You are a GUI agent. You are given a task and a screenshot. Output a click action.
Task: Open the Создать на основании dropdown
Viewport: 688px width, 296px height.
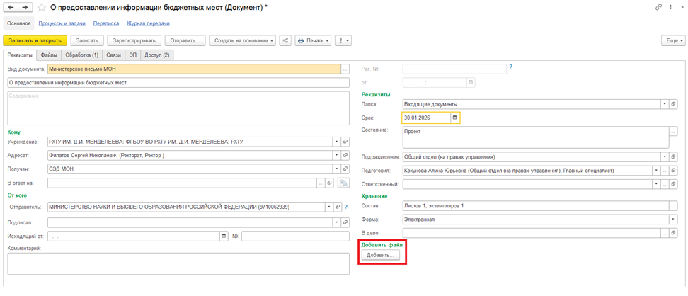[243, 40]
